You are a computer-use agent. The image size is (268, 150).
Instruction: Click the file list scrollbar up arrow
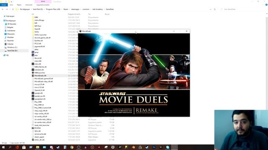pyautogui.click(x=267, y=14)
